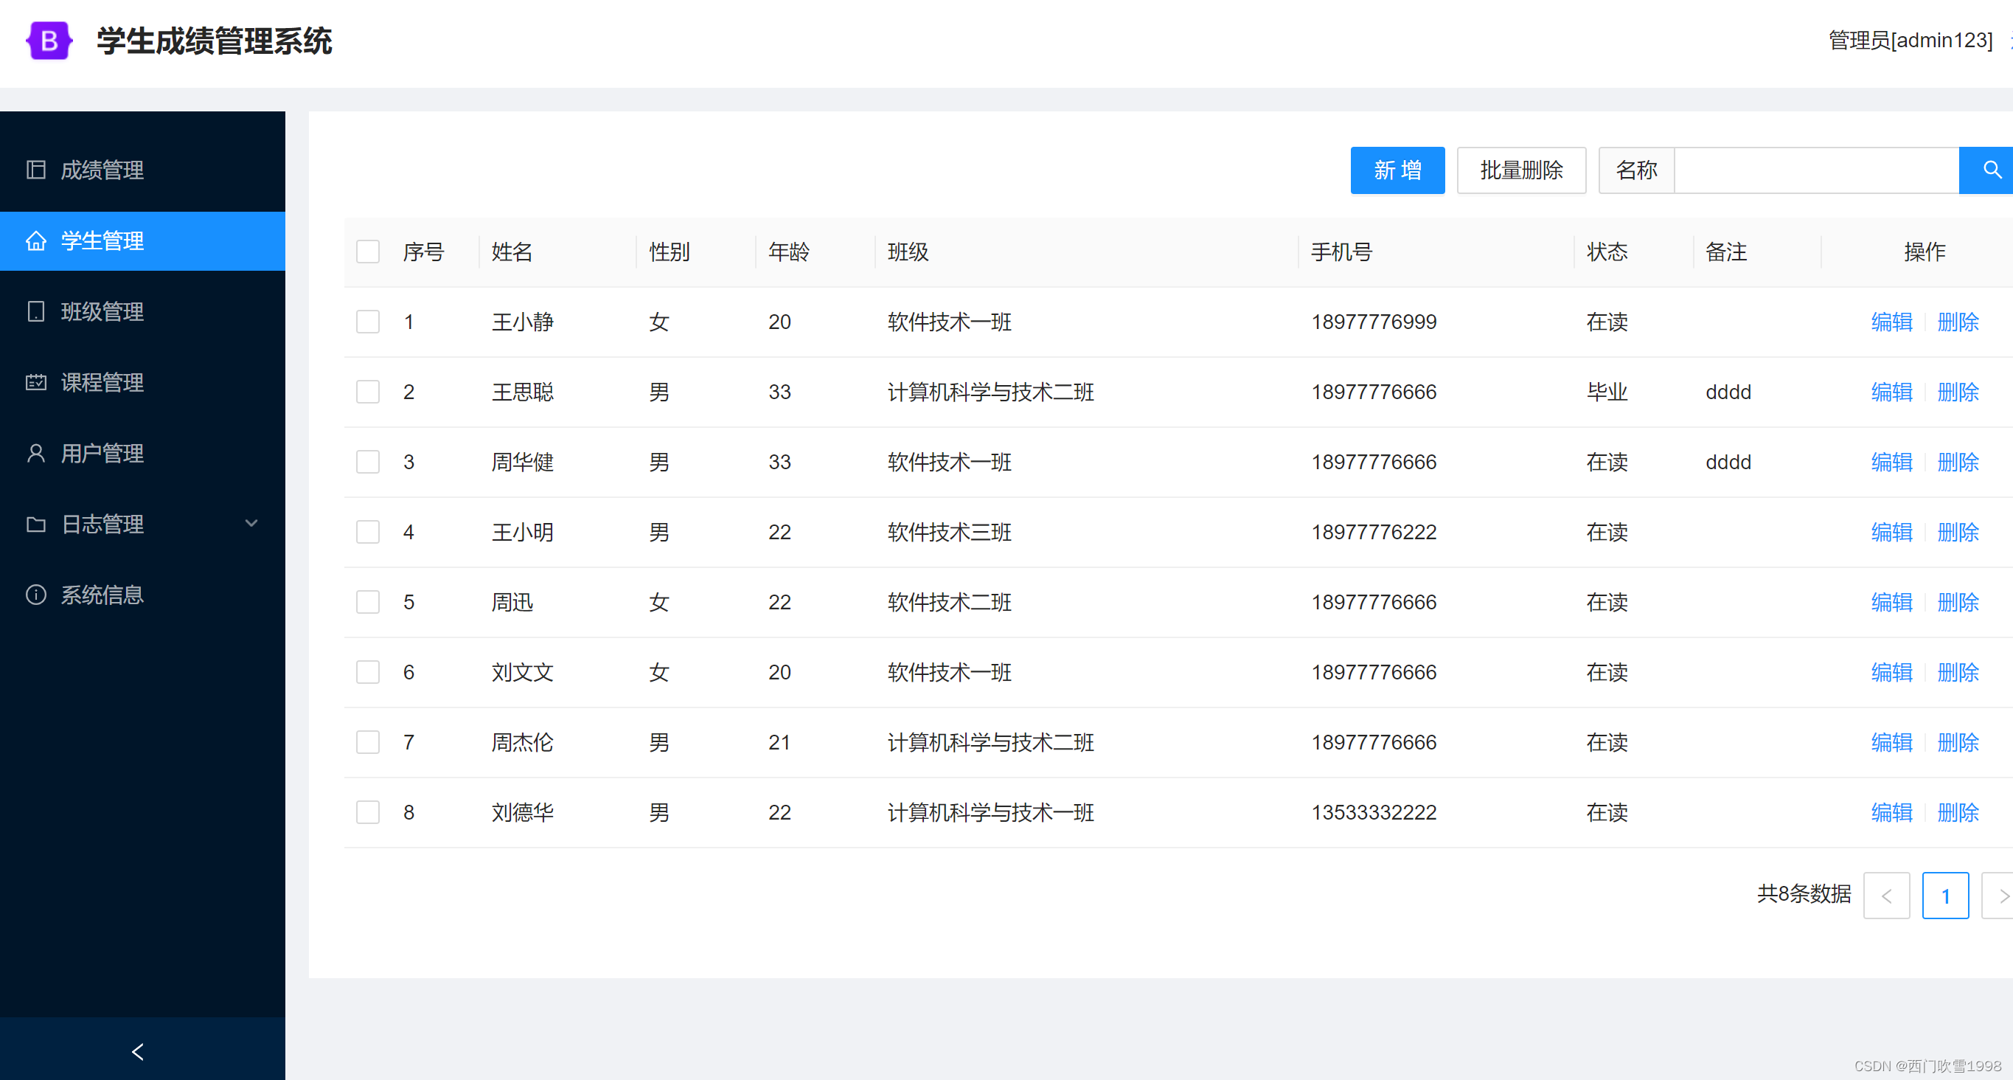Click the calendar icon beside 课程管理
The image size is (2013, 1080).
click(x=36, y=382)
